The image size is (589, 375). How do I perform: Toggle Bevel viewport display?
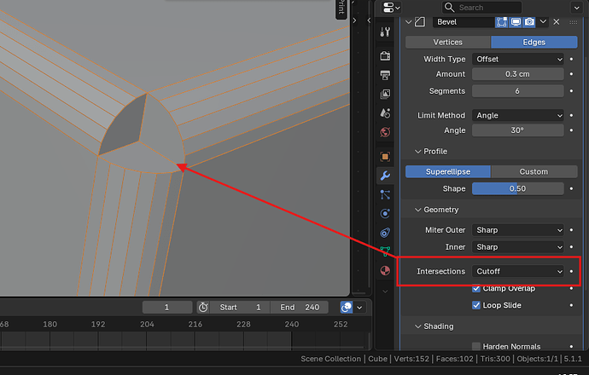(x=516, y=22)
